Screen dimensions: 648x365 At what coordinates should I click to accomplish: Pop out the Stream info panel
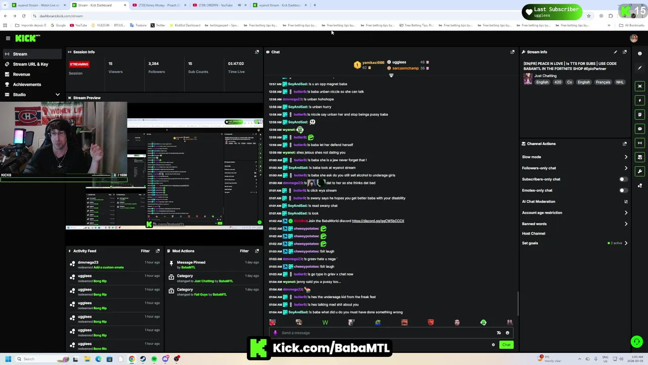[625, 52]
